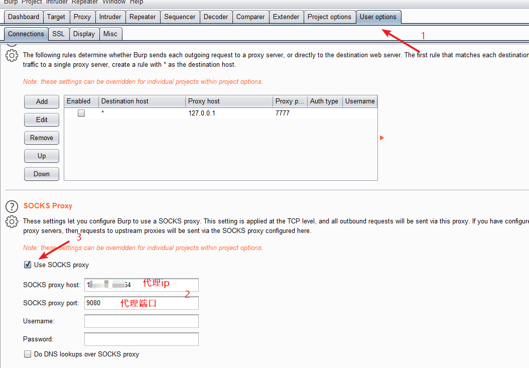Click the Enabled column header
This screenshot has width=529, height=368.
(81, 101)
